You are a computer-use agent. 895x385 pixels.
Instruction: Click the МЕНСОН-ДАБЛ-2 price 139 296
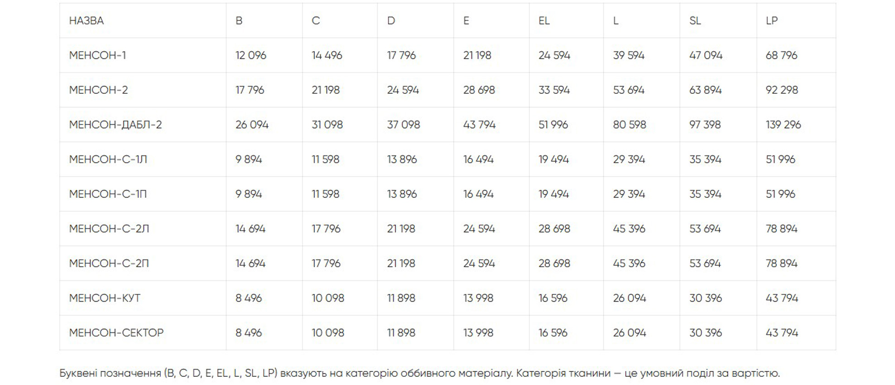point(783,125)
